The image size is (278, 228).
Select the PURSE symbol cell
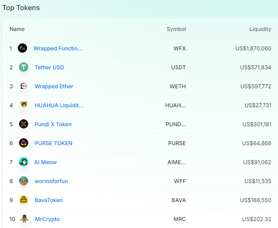(x=177, y=143)
